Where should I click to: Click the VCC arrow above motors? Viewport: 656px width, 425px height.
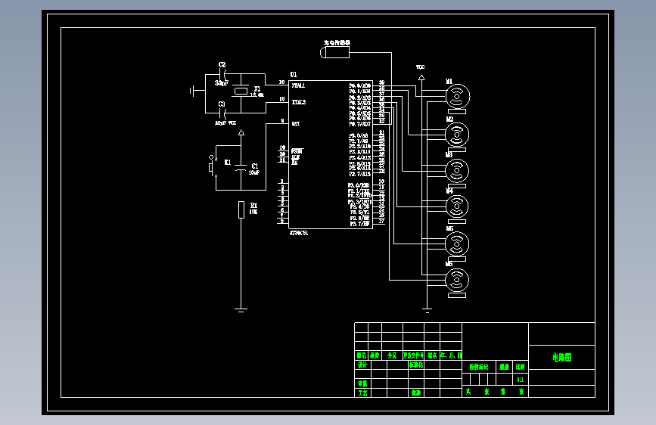pos(421,77)
